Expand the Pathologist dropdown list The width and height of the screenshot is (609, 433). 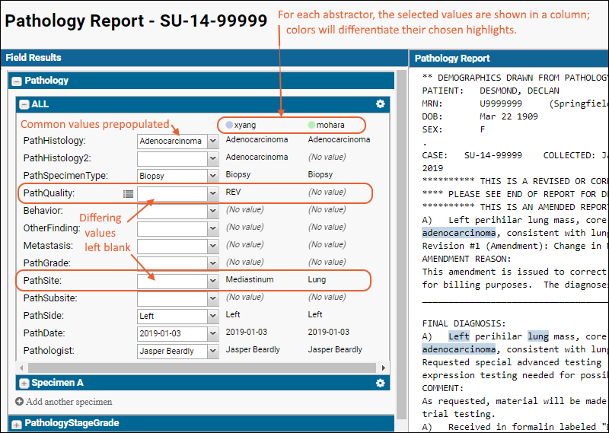tap(212, 351)
